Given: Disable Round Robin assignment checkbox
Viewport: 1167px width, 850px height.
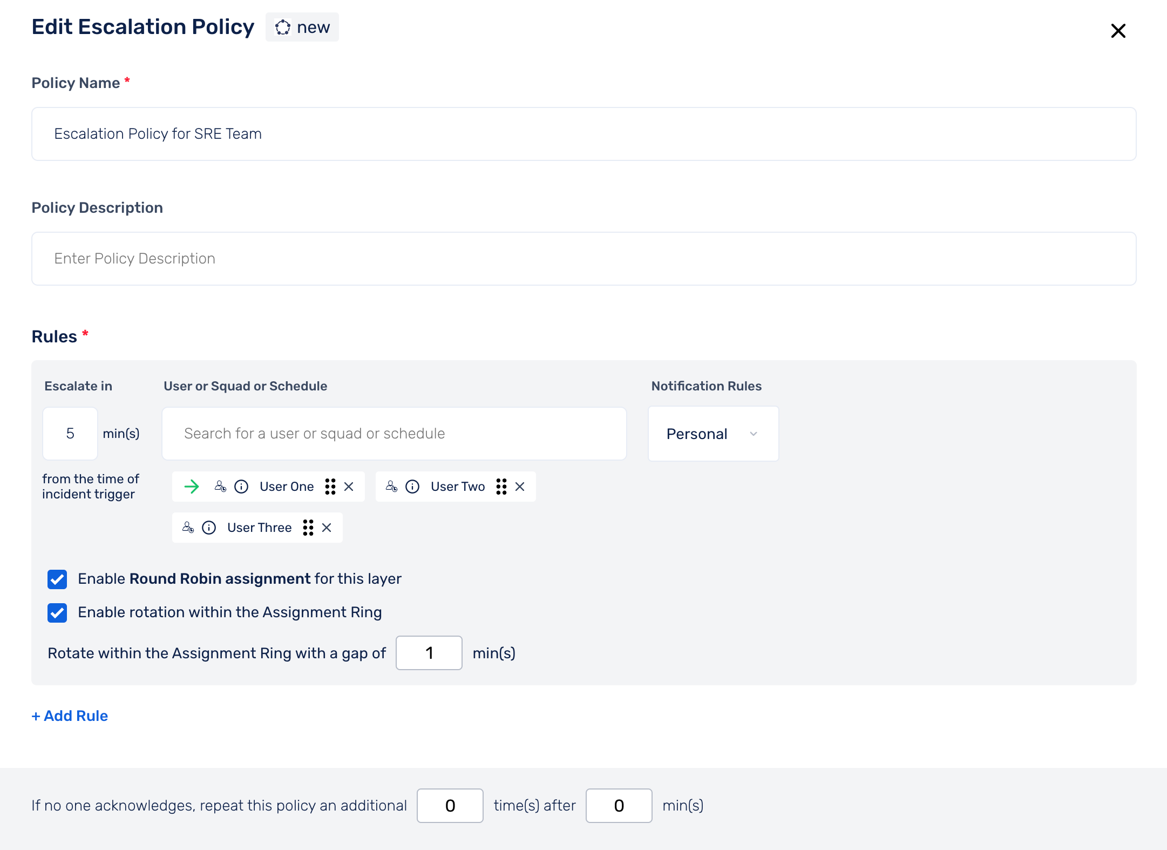Looking at the screenshot, I should (x=57, y=579).
